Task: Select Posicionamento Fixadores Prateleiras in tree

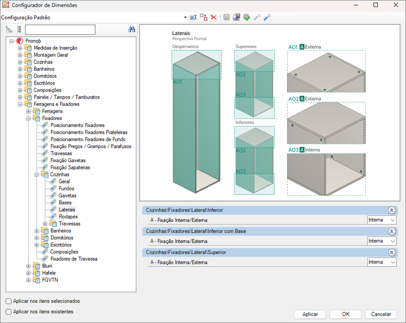Action: tap(89, 132)
